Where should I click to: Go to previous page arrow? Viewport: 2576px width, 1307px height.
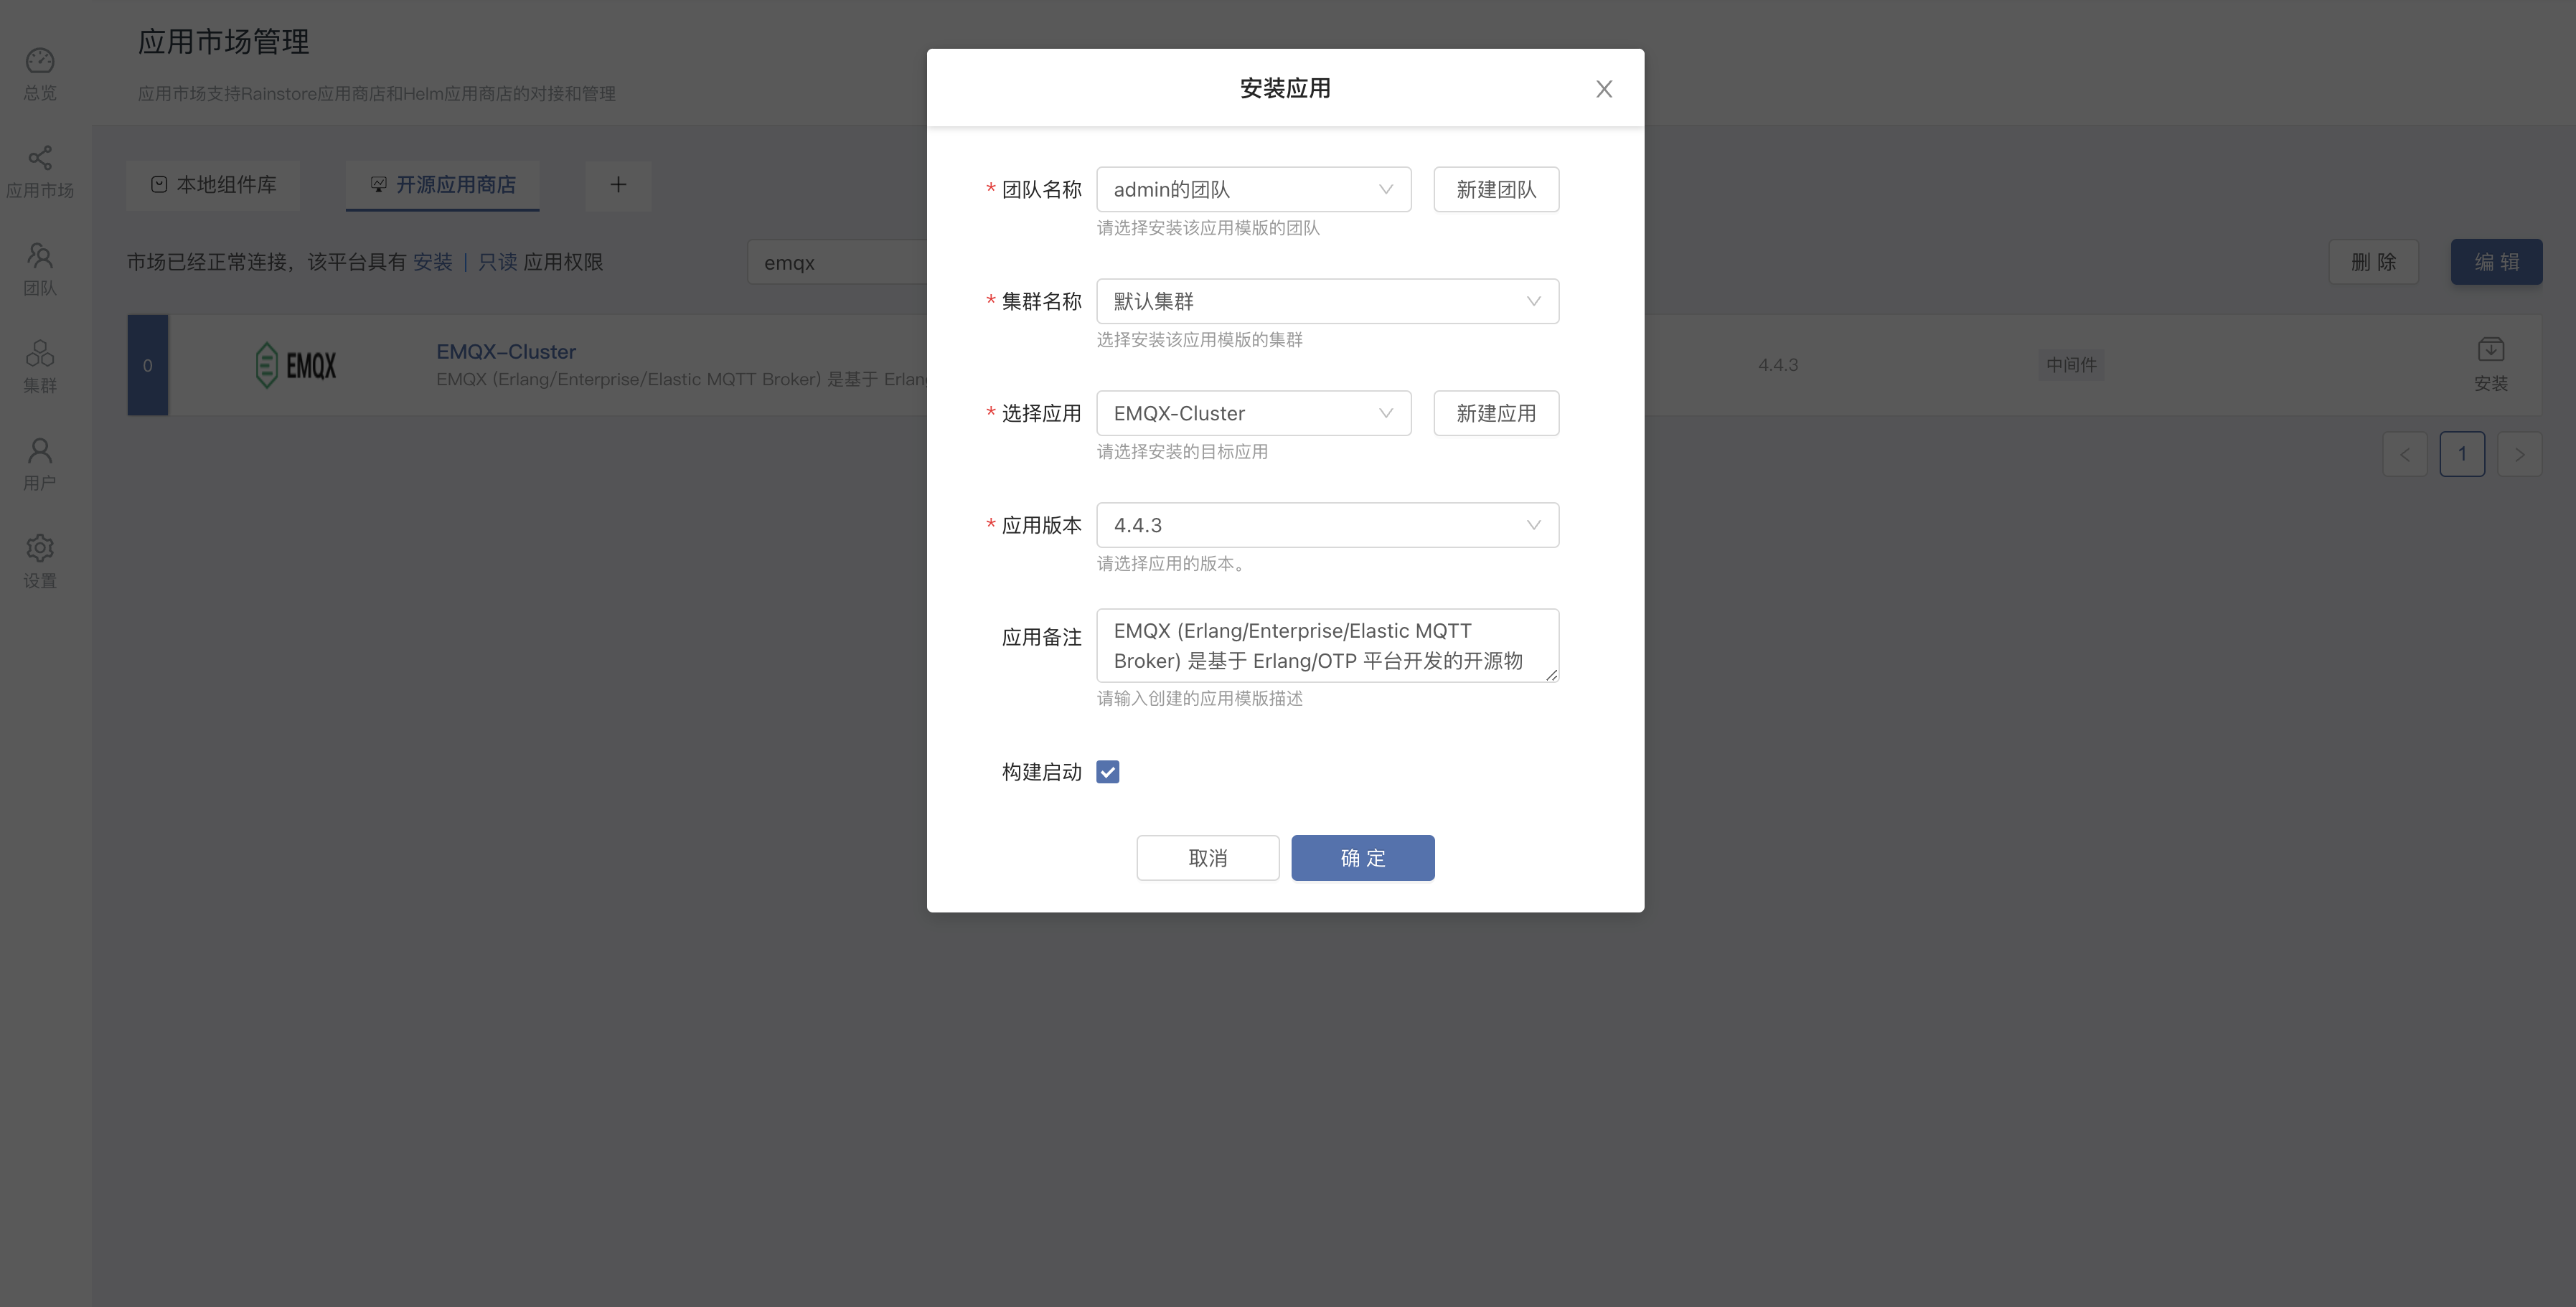click(x=2405, y=454)
